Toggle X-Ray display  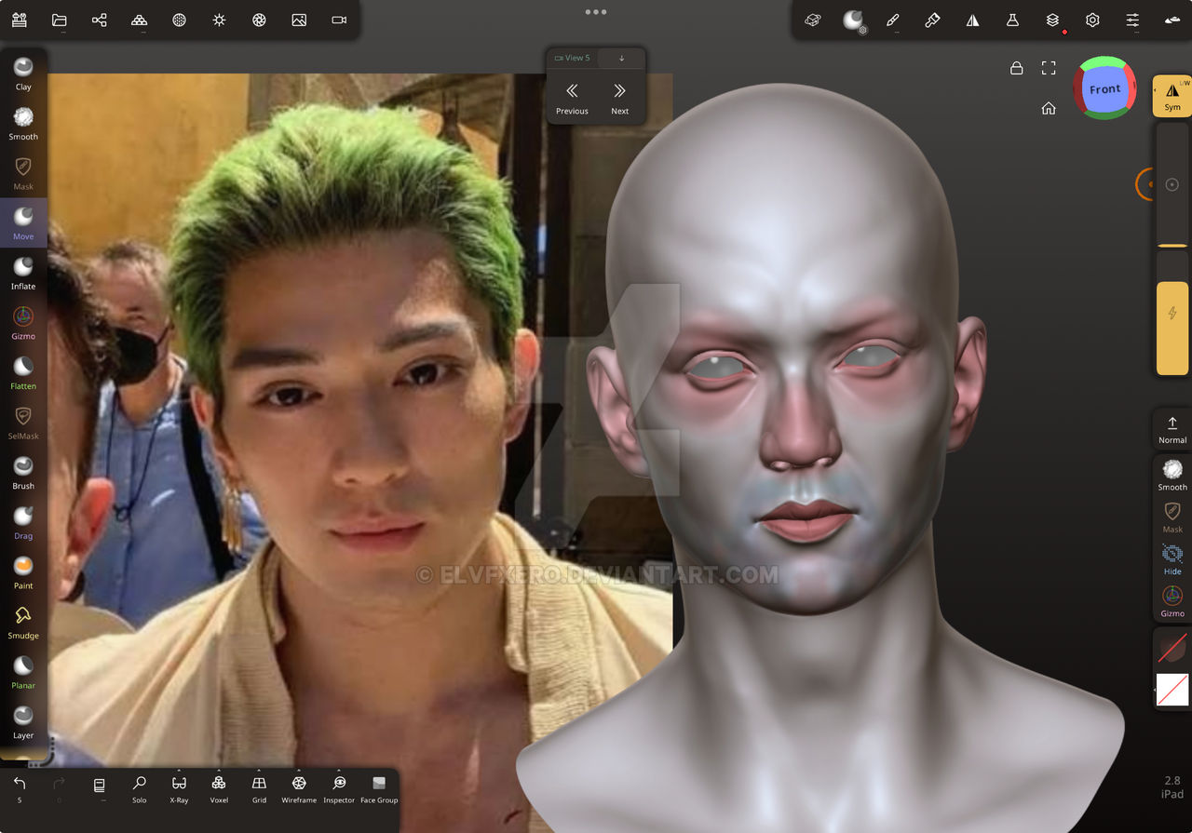[179, 788]
